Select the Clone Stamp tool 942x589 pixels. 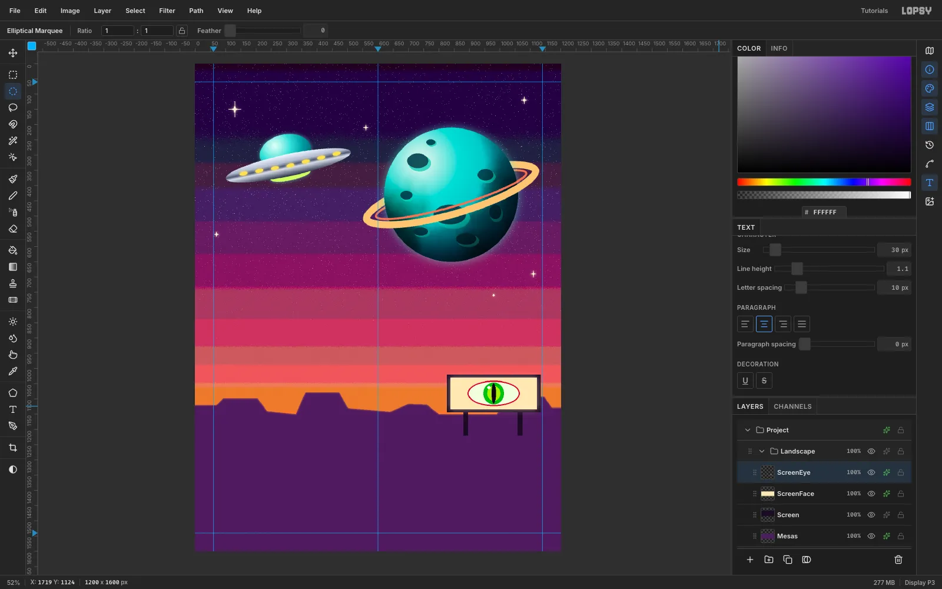pyautogui.click(x=13, y=283)
